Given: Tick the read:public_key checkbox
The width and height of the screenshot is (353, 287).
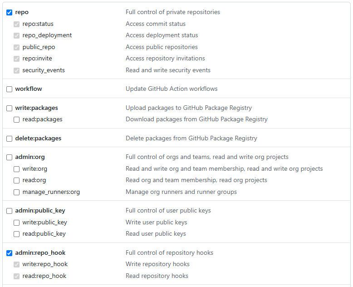Looking at the screenshot, I should point(16,234).
